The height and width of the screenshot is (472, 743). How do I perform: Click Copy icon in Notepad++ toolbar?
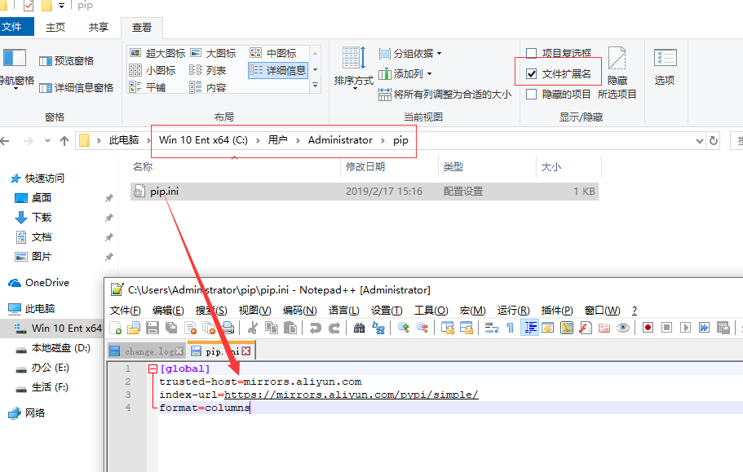(x=272, y=328)
